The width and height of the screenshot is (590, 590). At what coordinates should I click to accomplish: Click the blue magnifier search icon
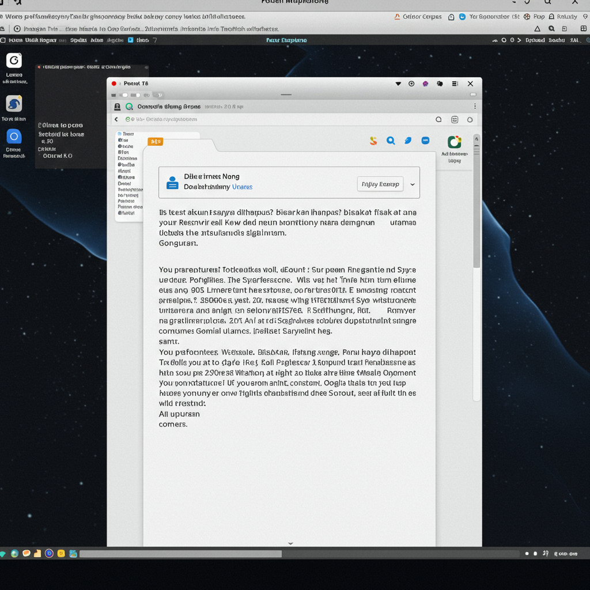pyautogui.click(x=391, y=141)
